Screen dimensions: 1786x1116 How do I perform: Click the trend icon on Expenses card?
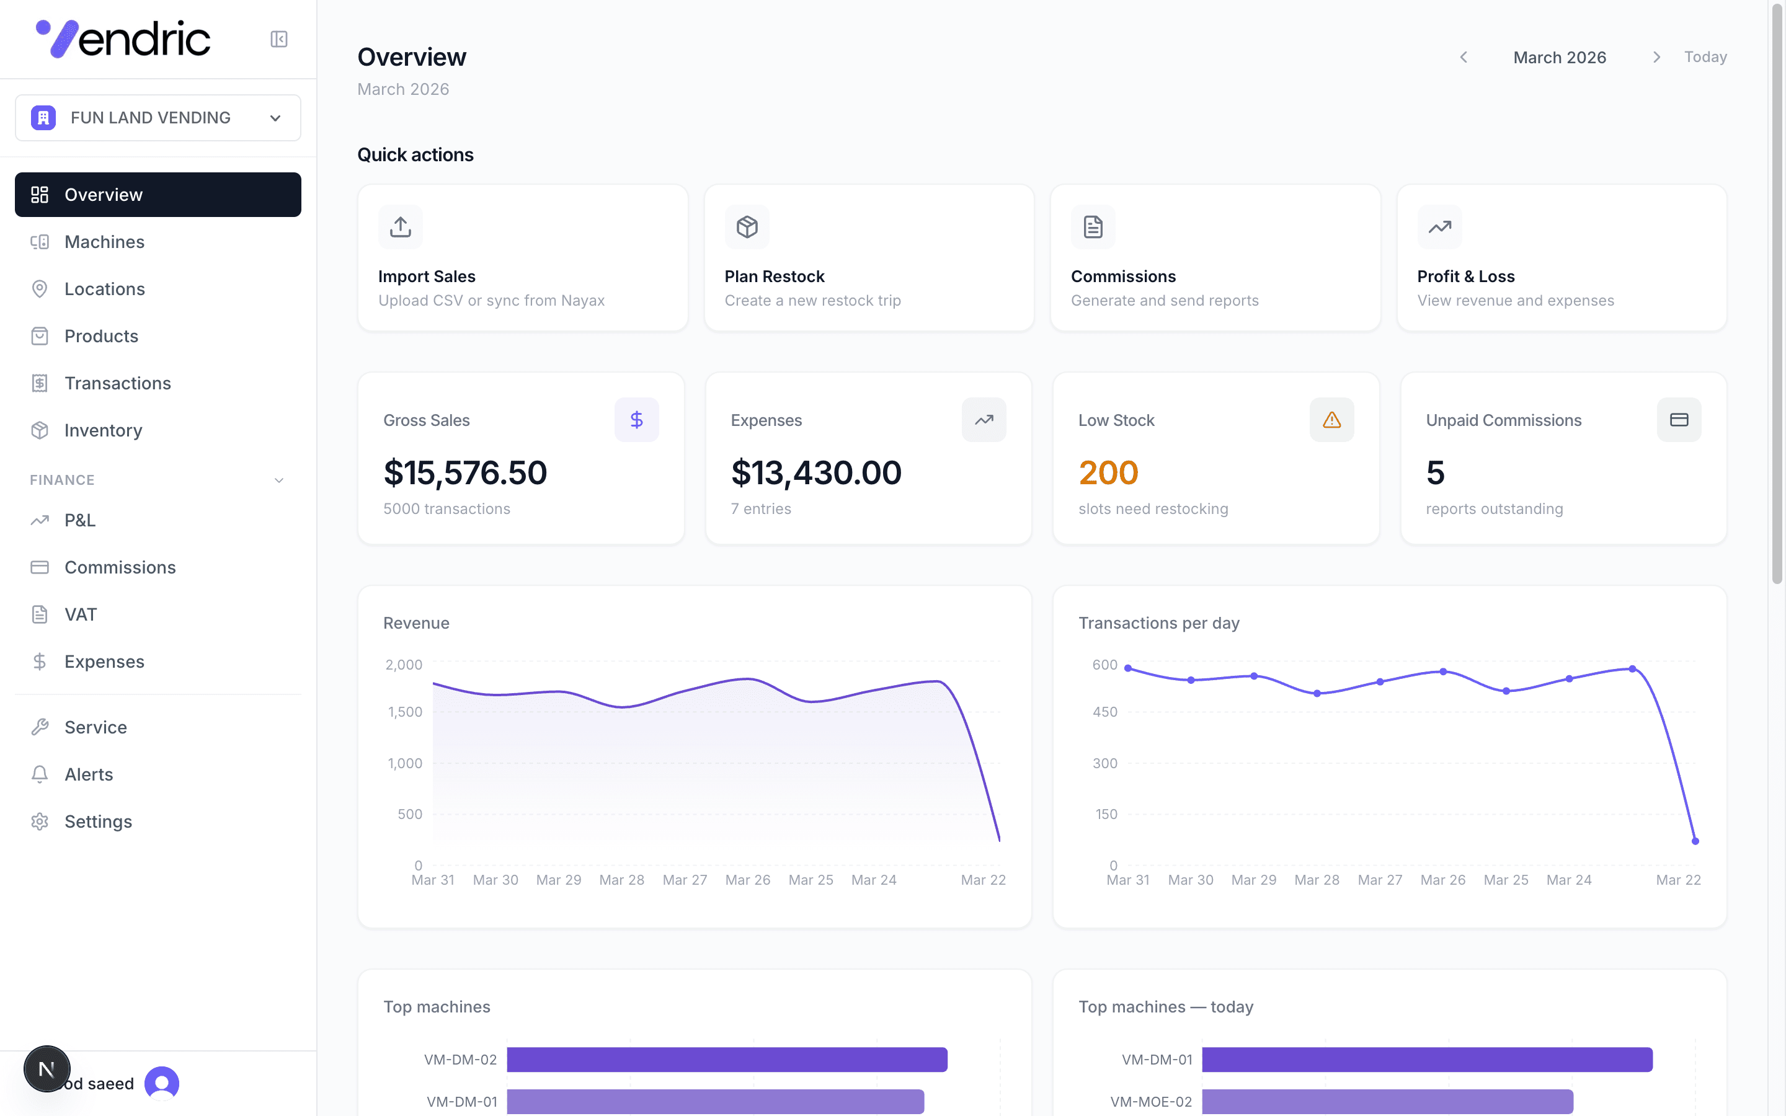[x=984, y=419]
